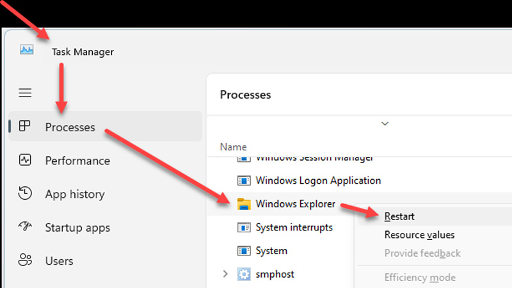Select the smphost process name
The width and height of the screenshot is (512, 288).
point(275,275)
